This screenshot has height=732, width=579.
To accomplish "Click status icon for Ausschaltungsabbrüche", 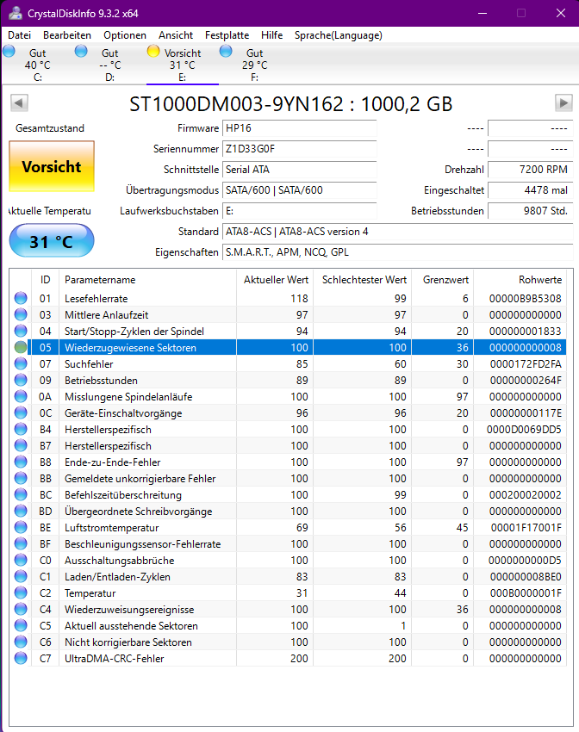I will [21, 560].
